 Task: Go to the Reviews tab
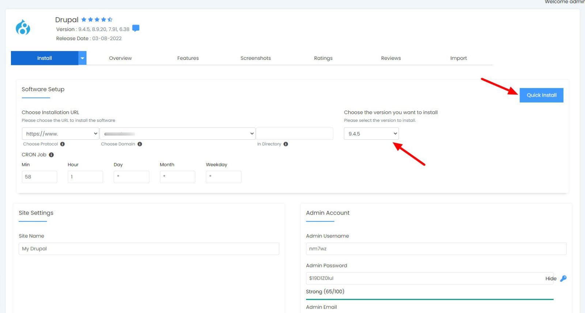click(x=391, y=58)
